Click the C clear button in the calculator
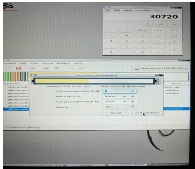 [x=147, y=24]
